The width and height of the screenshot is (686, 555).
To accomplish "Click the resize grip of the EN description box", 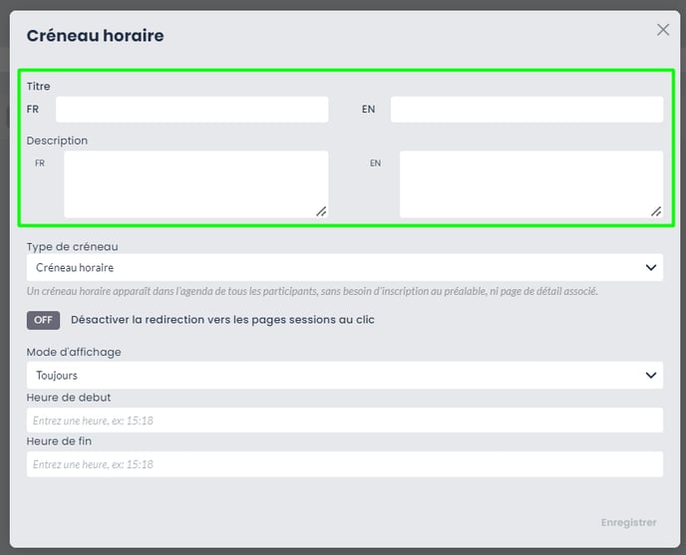I will (656, 211).
